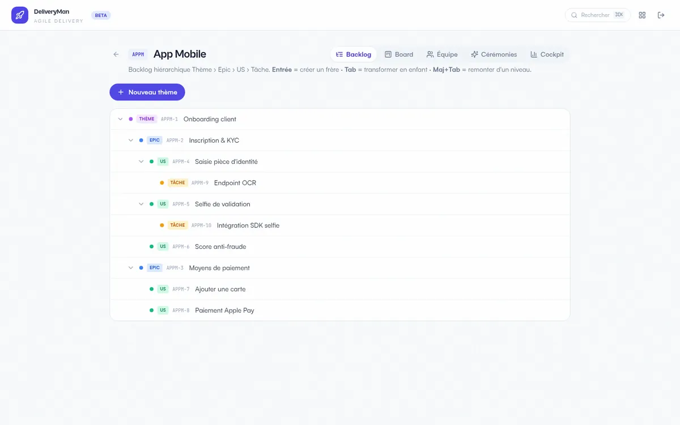
Task: Click the THÈME badge on APPM-1 row
Action: click(x=147, y=119)
